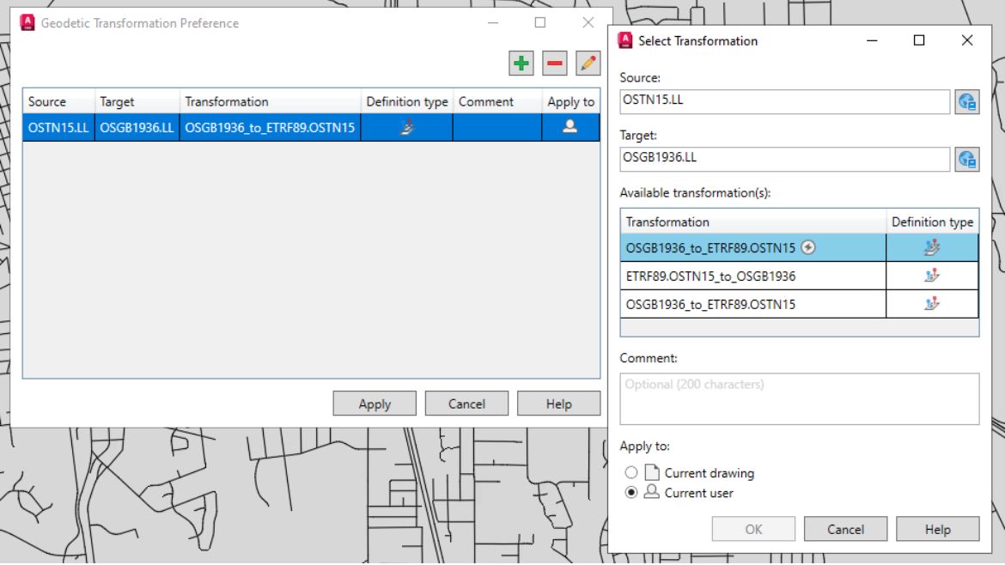The image size is (1005, 565).
Task: Click Definition type header in Select Transformation
Action: click(x=933, y=222)
